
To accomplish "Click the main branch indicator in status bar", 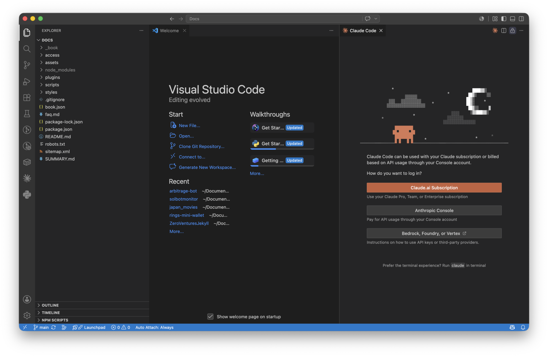I will [x=41, y=327].
